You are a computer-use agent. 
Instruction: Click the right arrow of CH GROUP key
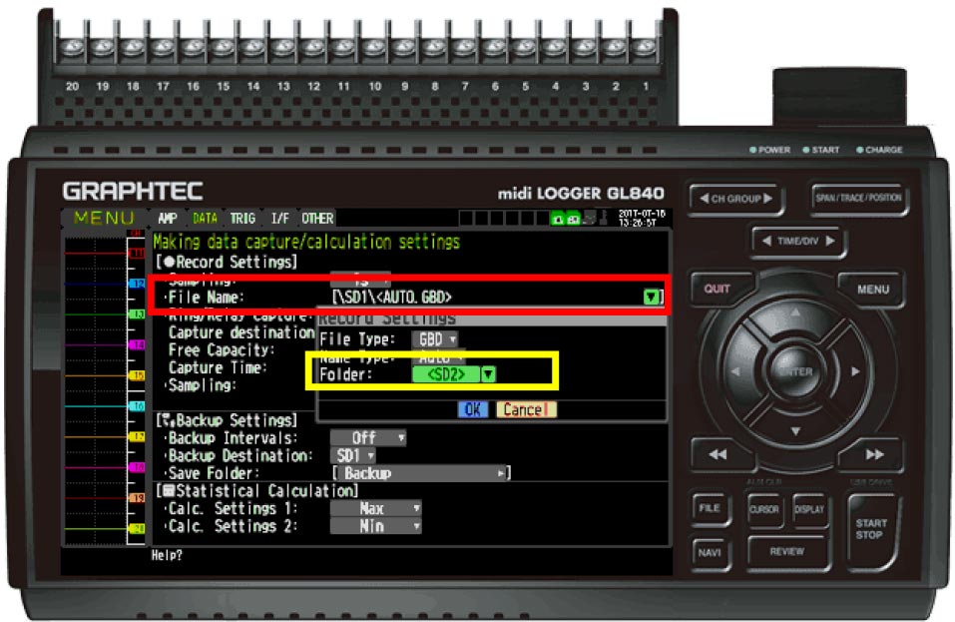[x=767, y=198]
